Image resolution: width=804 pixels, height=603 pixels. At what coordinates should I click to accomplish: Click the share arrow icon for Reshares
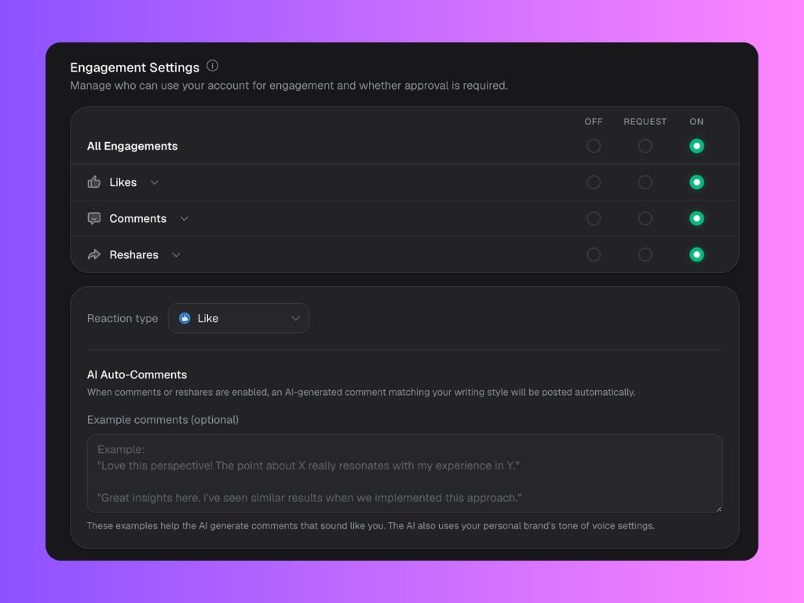pyautogui.click(x=94, y=254)
